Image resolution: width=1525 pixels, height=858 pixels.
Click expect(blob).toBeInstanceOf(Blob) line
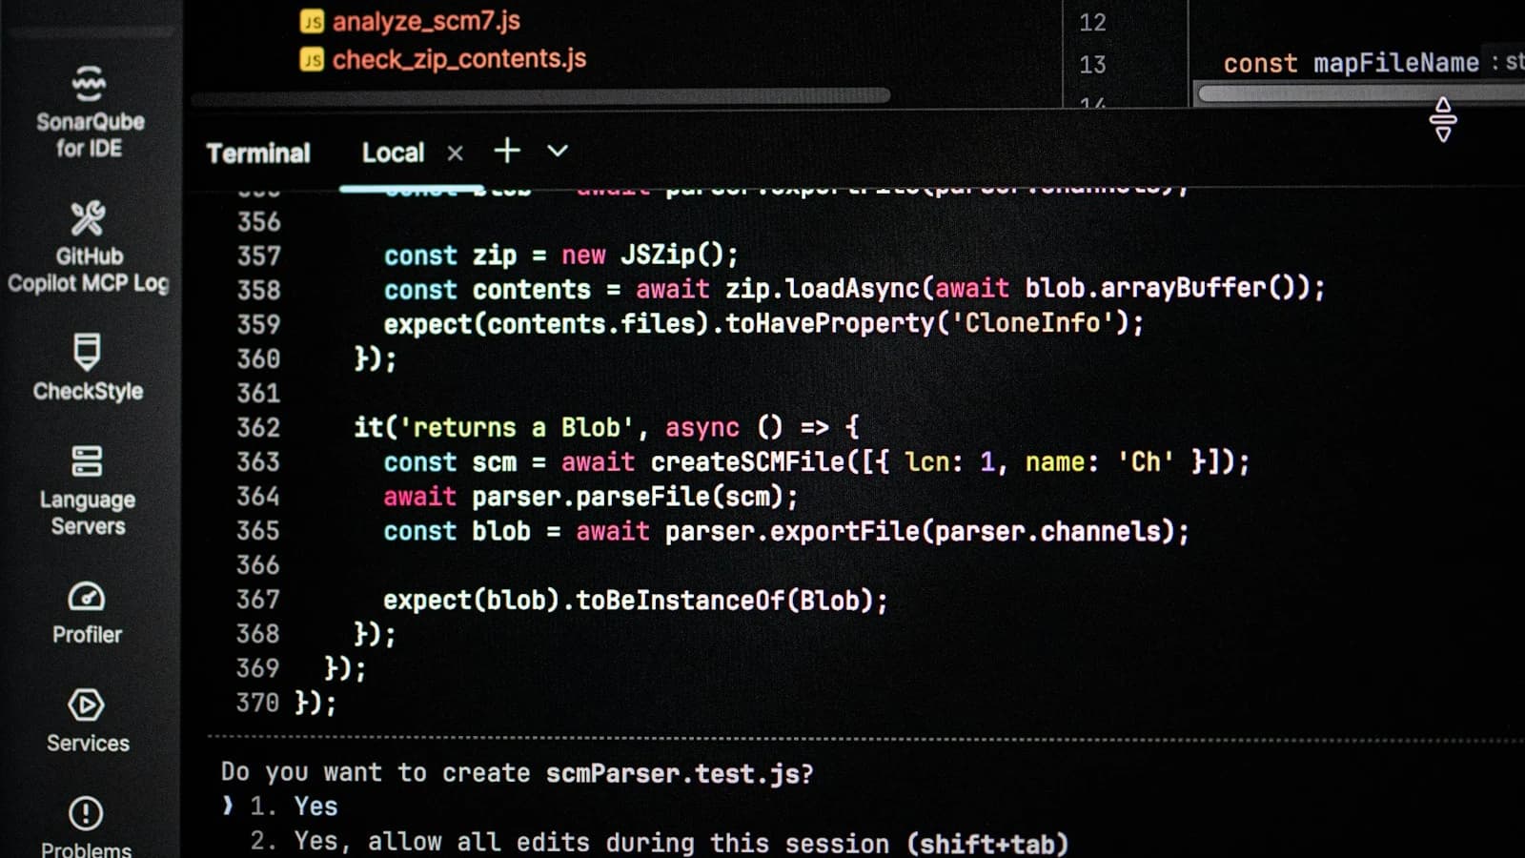point(636,600)
